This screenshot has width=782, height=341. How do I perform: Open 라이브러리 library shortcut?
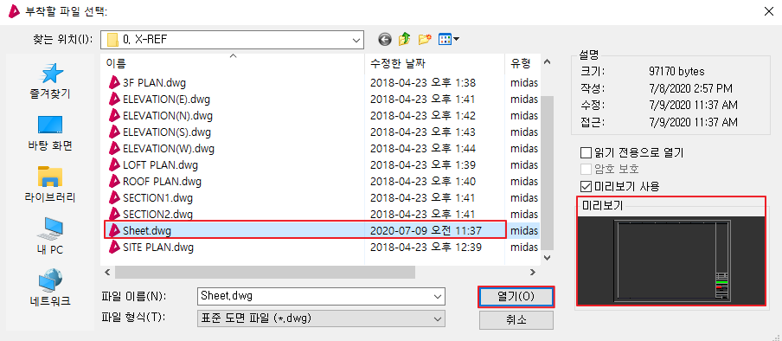50,184
